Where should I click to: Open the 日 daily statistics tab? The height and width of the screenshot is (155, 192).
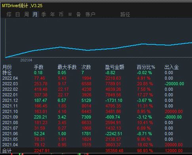(18, 14)
